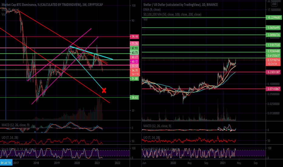Click the 50,100,200 MA indicator legend
Viewport: 283px width, 167px height.
pos(172,15)
